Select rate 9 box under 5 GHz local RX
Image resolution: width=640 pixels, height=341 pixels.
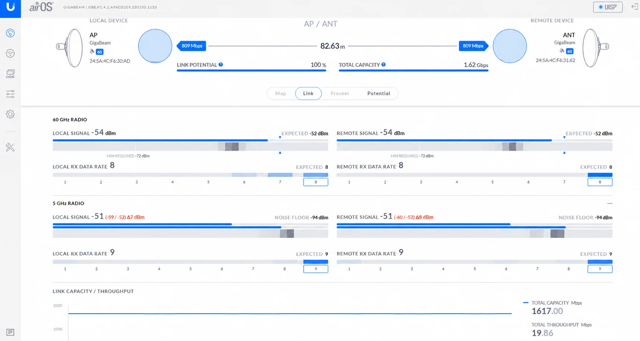click(316, 269)
